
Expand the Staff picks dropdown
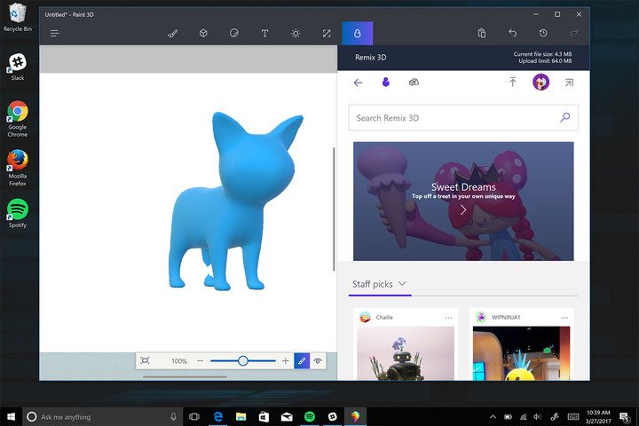(403, 284)
